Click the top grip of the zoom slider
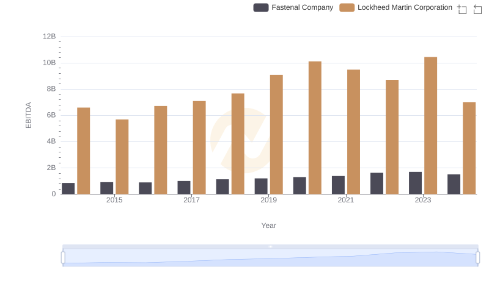This screenshot has width=489, height=281. tap(270, 246)
